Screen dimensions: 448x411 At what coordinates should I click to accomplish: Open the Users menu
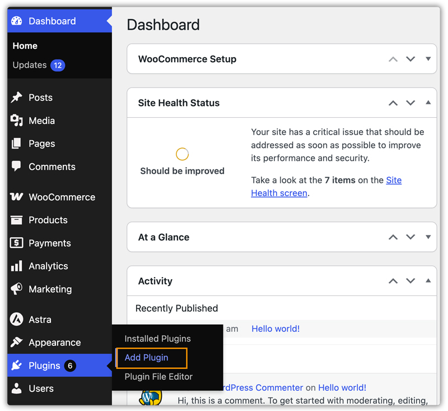click(x=59, y=388)
